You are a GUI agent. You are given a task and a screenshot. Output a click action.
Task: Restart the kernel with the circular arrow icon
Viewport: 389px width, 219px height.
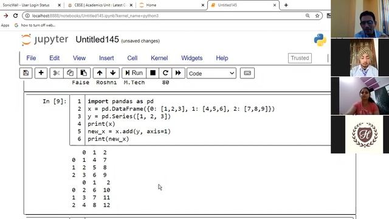pyautogui.click(x=165, y=73)
